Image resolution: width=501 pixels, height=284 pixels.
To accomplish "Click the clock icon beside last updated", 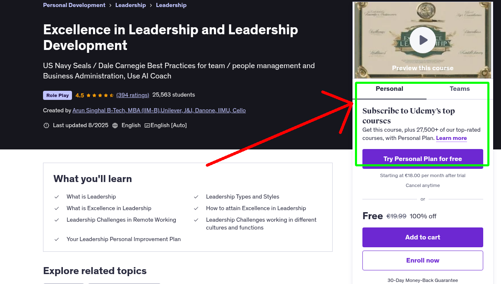I will tap(46, 125).
